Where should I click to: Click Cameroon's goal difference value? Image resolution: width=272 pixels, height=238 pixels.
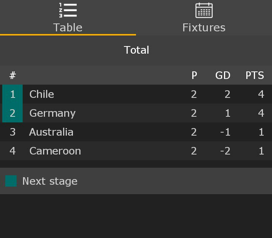point(225,151)
